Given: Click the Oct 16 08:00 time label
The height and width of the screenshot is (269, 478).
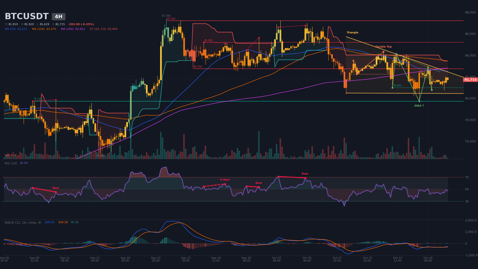Looking at the screenshot, I should 428,259.
